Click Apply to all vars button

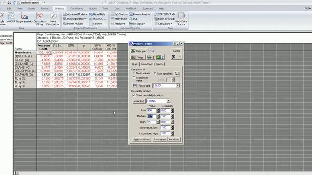pos(141,140)
